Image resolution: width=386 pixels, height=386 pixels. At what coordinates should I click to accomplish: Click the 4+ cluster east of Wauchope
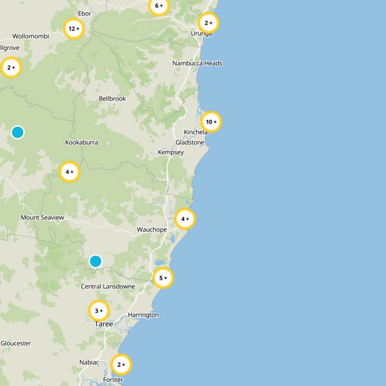click(185, 219)
